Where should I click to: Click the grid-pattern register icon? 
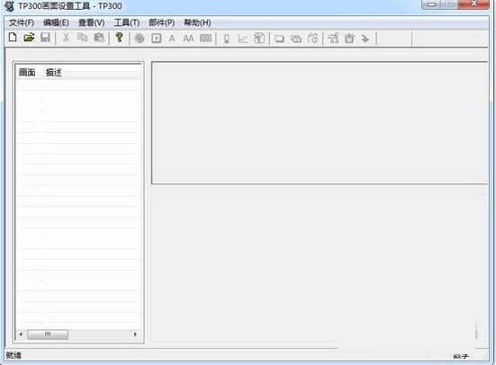(x=205, y=39)
